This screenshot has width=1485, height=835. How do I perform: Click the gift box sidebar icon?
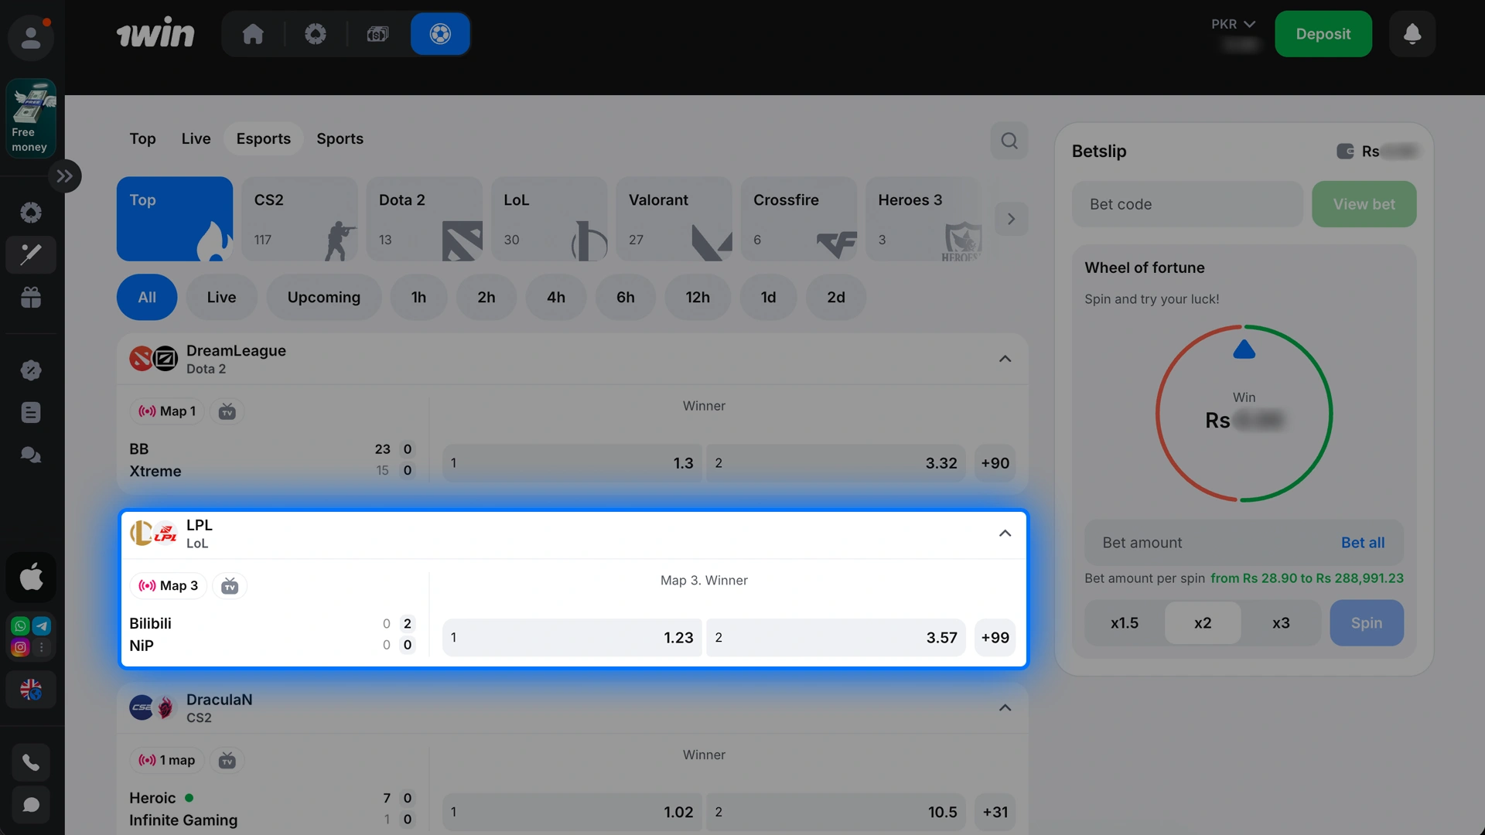[x=31, y=297]
